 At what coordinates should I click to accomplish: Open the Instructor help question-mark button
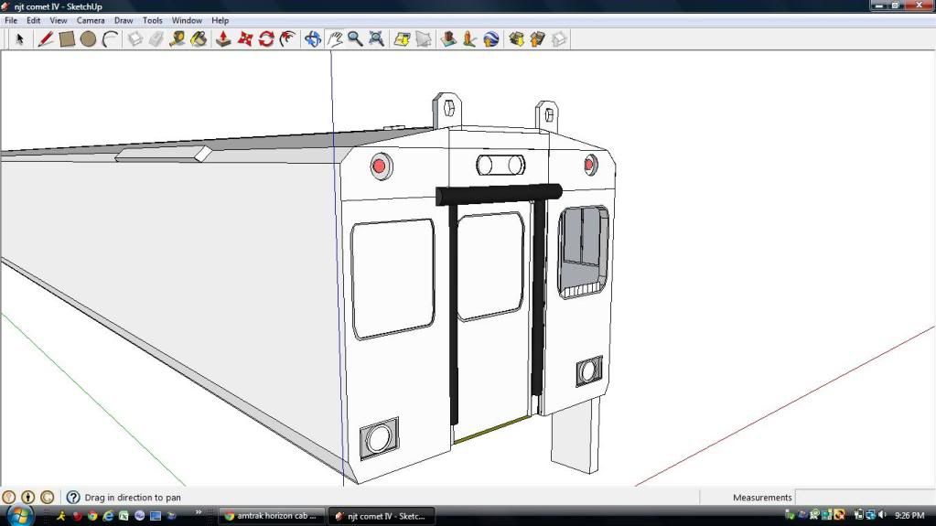pyautogui.click(x=73, y=498)
